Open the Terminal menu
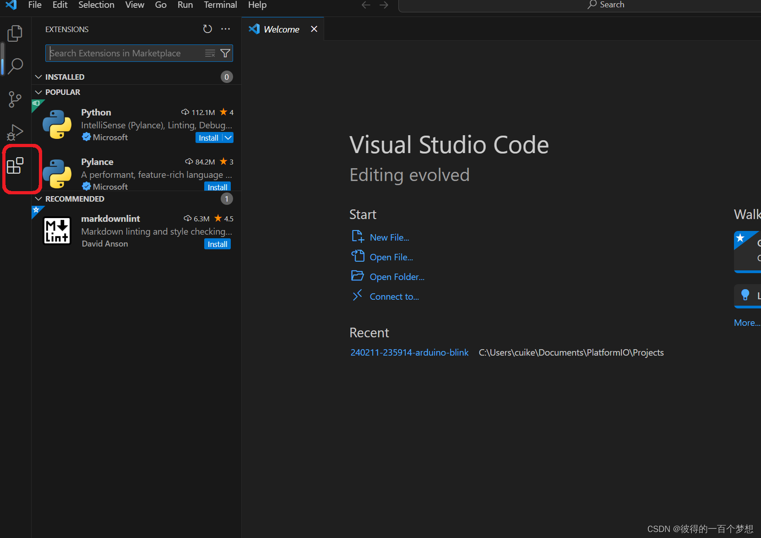The height and width of the screenshot is (538, 761). tap(220, 5)
